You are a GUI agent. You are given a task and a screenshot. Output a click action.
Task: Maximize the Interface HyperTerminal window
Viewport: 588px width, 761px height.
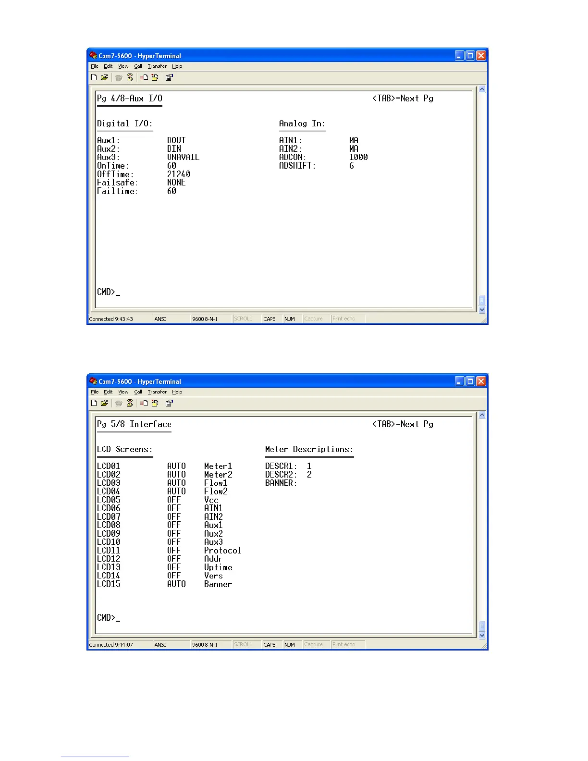point(470,381)
